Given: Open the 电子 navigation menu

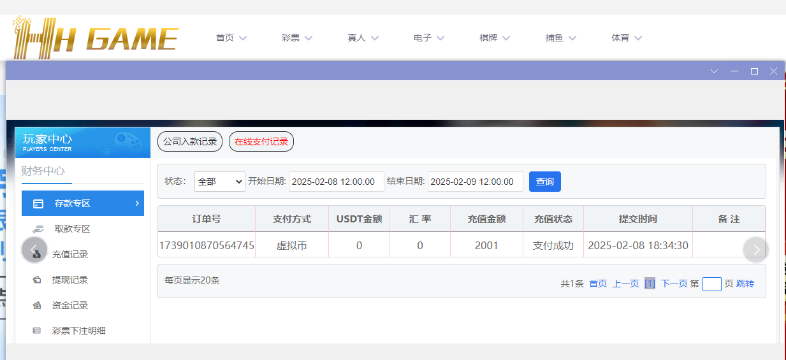Looking at the screenshot, I should [x=428, y=38].
